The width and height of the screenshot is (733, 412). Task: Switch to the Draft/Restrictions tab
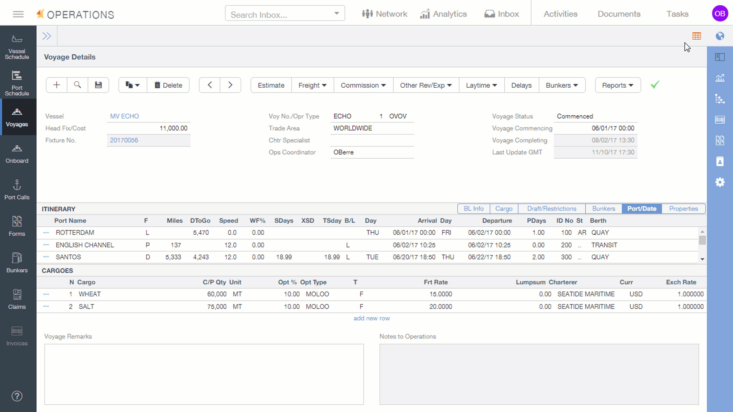click(551, 209)
